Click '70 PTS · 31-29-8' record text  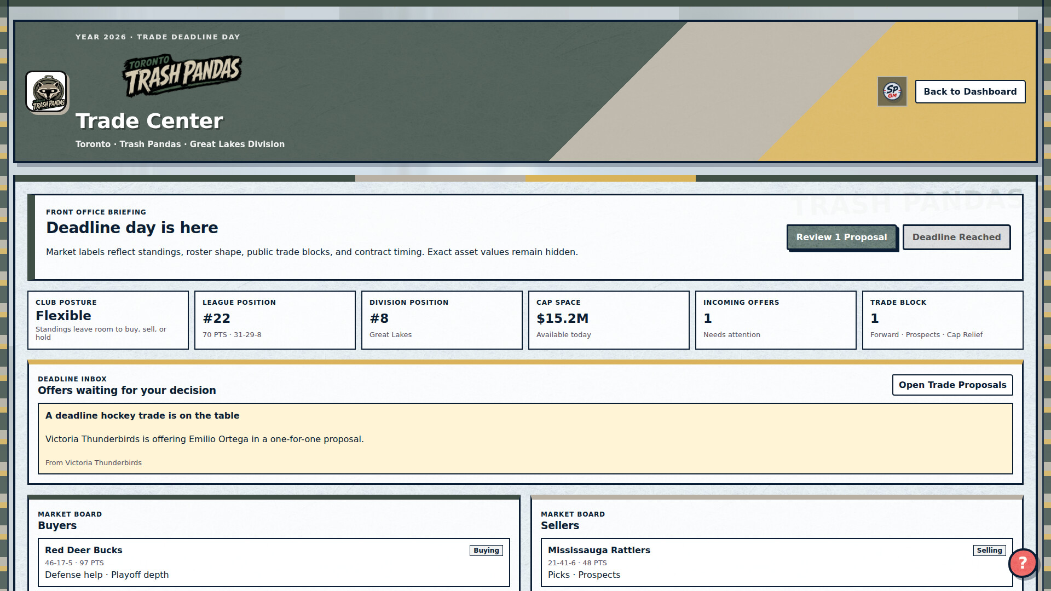(232, 335)
